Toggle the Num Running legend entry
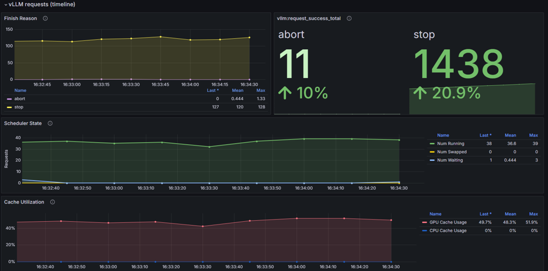The height and width of the screenshot is (271, 548). point(450,144)
